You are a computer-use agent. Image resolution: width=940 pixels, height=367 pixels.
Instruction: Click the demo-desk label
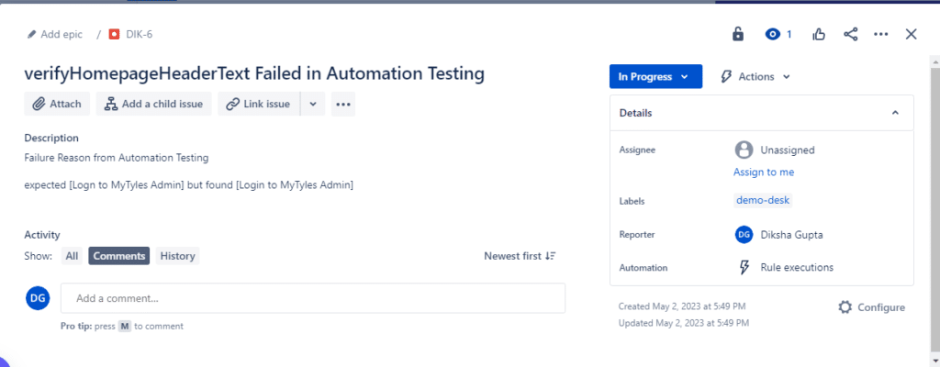click(763, 200)
